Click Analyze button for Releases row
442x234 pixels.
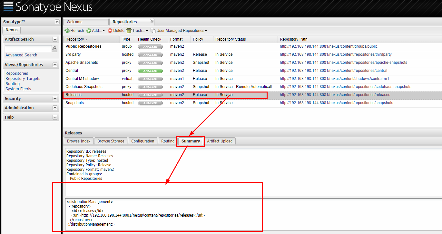150,95
